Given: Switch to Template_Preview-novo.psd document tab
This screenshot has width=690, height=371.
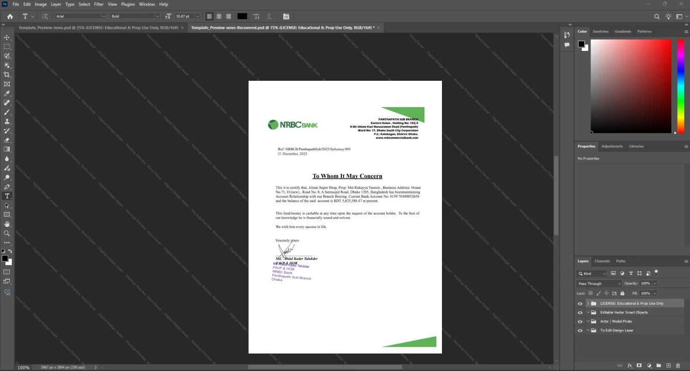Looking at the screenshot, I should (x=98, y=27).
